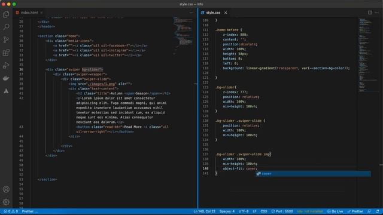Click the errors and warnings indicator in status bar

click(11, 211)
